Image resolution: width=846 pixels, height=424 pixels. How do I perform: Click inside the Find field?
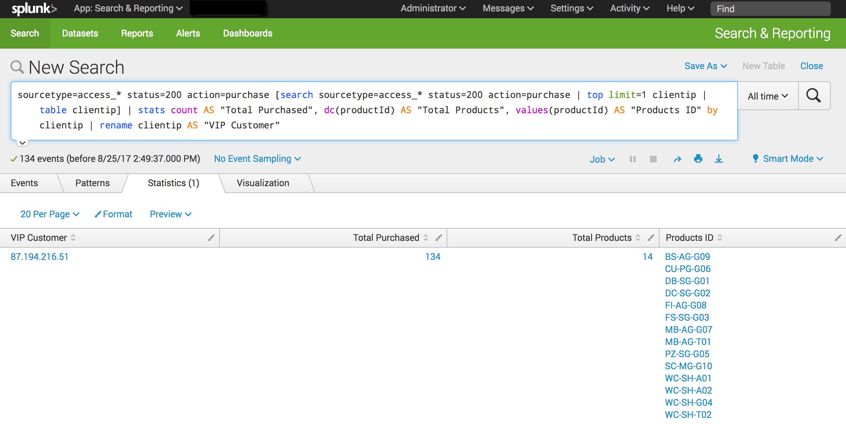(770, 9)
